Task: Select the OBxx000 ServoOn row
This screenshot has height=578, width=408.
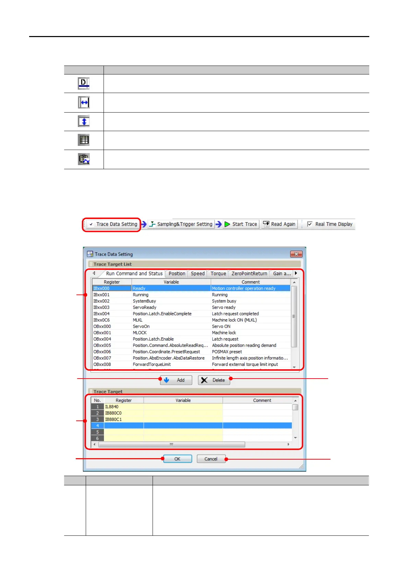Action: pos(191,326)
